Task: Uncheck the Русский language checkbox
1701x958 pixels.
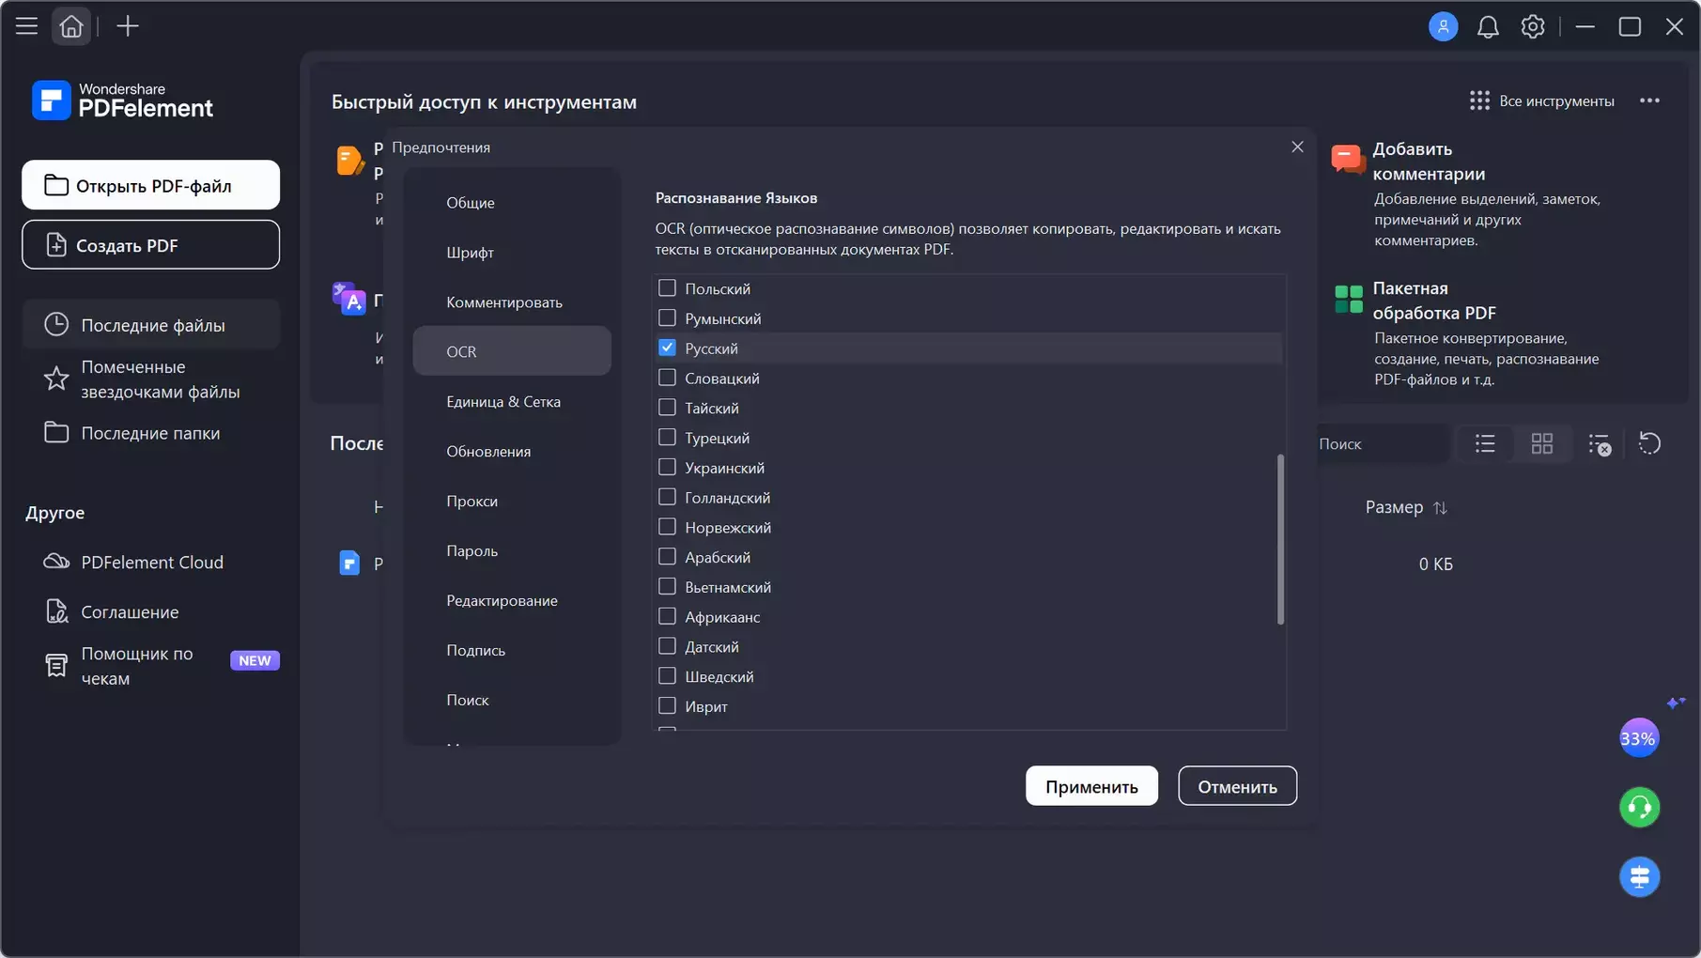Action: [667, 348]
